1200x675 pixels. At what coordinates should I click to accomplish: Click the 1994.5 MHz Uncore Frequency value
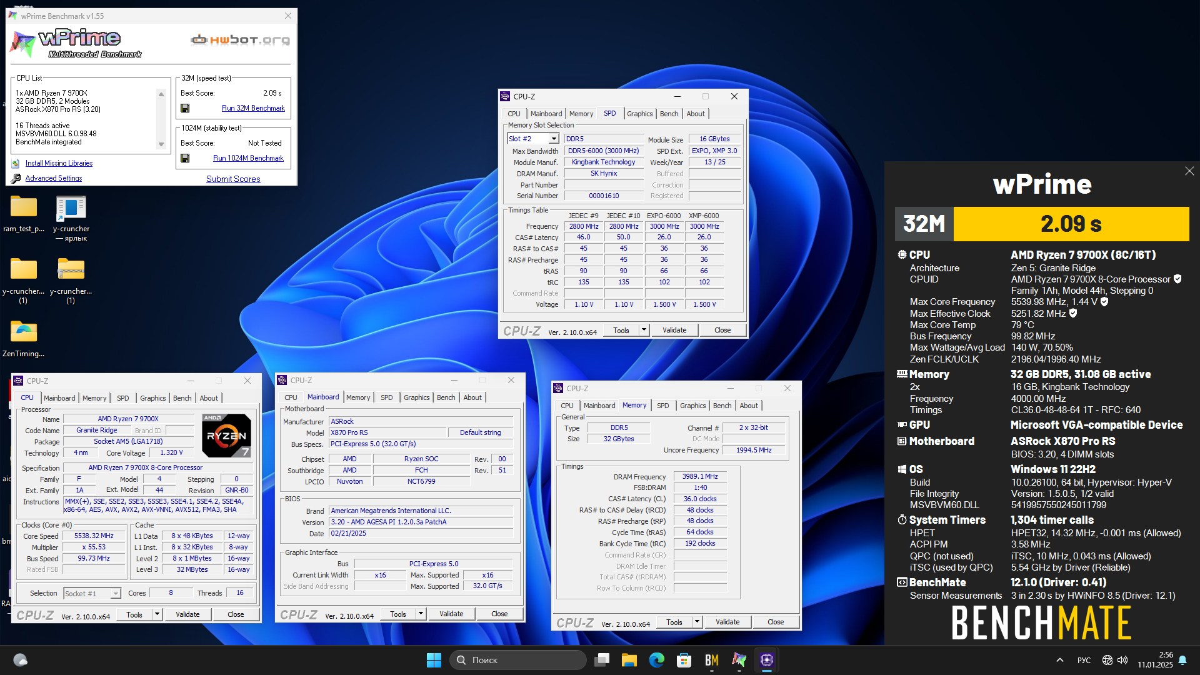(754, 450)
